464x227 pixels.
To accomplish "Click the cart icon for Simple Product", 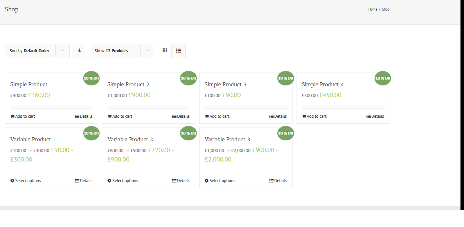I will 12,116.
